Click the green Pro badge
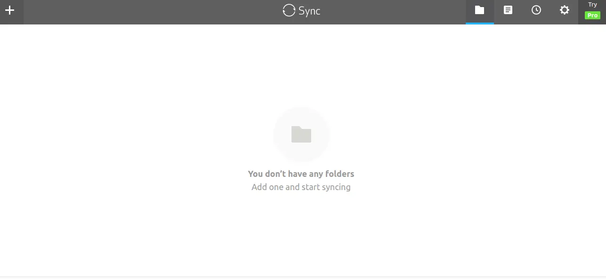The image size is (606, 279). (x=592, y=16)
